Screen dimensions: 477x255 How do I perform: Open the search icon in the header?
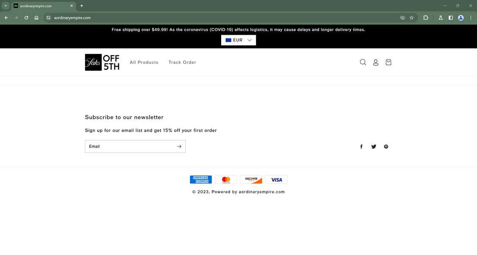[363, 62]
